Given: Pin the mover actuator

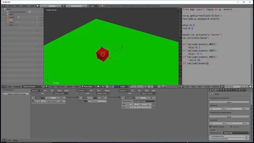Looking at the screenshot, I should coord(148,98).
